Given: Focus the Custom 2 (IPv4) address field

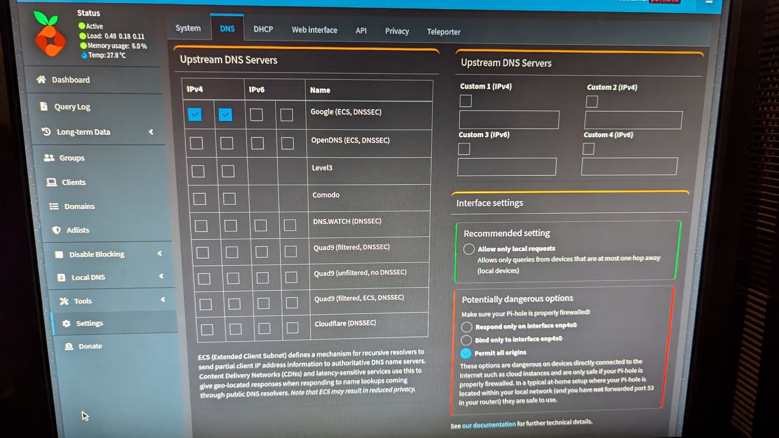Looking at the screenshot, I should click(633, 120).
